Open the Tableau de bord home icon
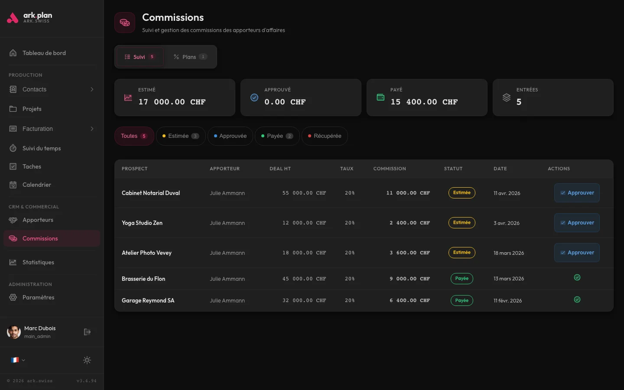Image resolution: width=624 pixels, height=390 pixels. (13, 52)
